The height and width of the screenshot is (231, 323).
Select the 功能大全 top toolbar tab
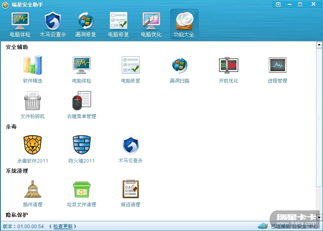184,25
